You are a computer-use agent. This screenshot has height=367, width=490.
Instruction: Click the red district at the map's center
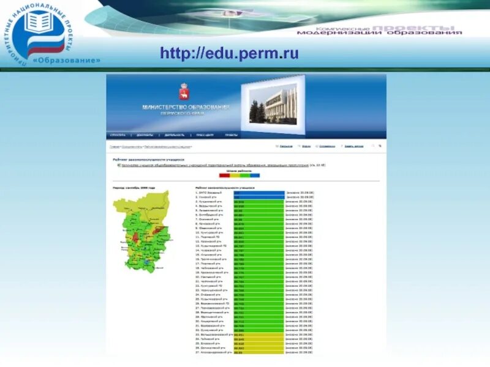click(x=135, y=237)
